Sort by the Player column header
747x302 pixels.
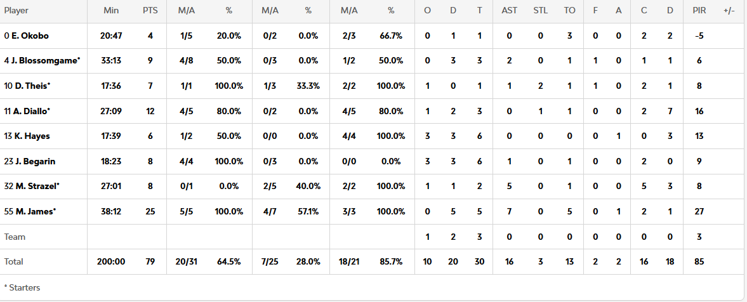click(17, 11)
